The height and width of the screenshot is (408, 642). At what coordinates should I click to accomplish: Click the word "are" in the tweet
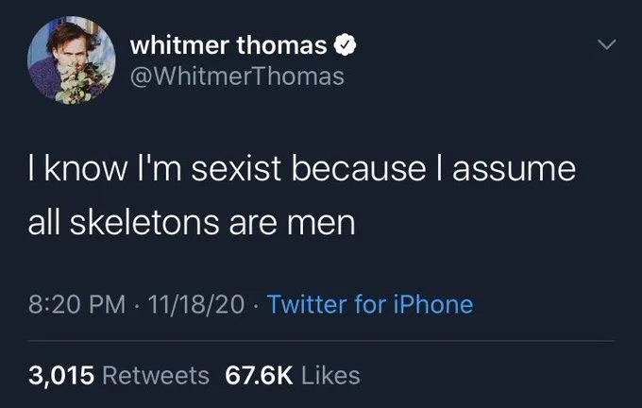(x=252, y=225)
